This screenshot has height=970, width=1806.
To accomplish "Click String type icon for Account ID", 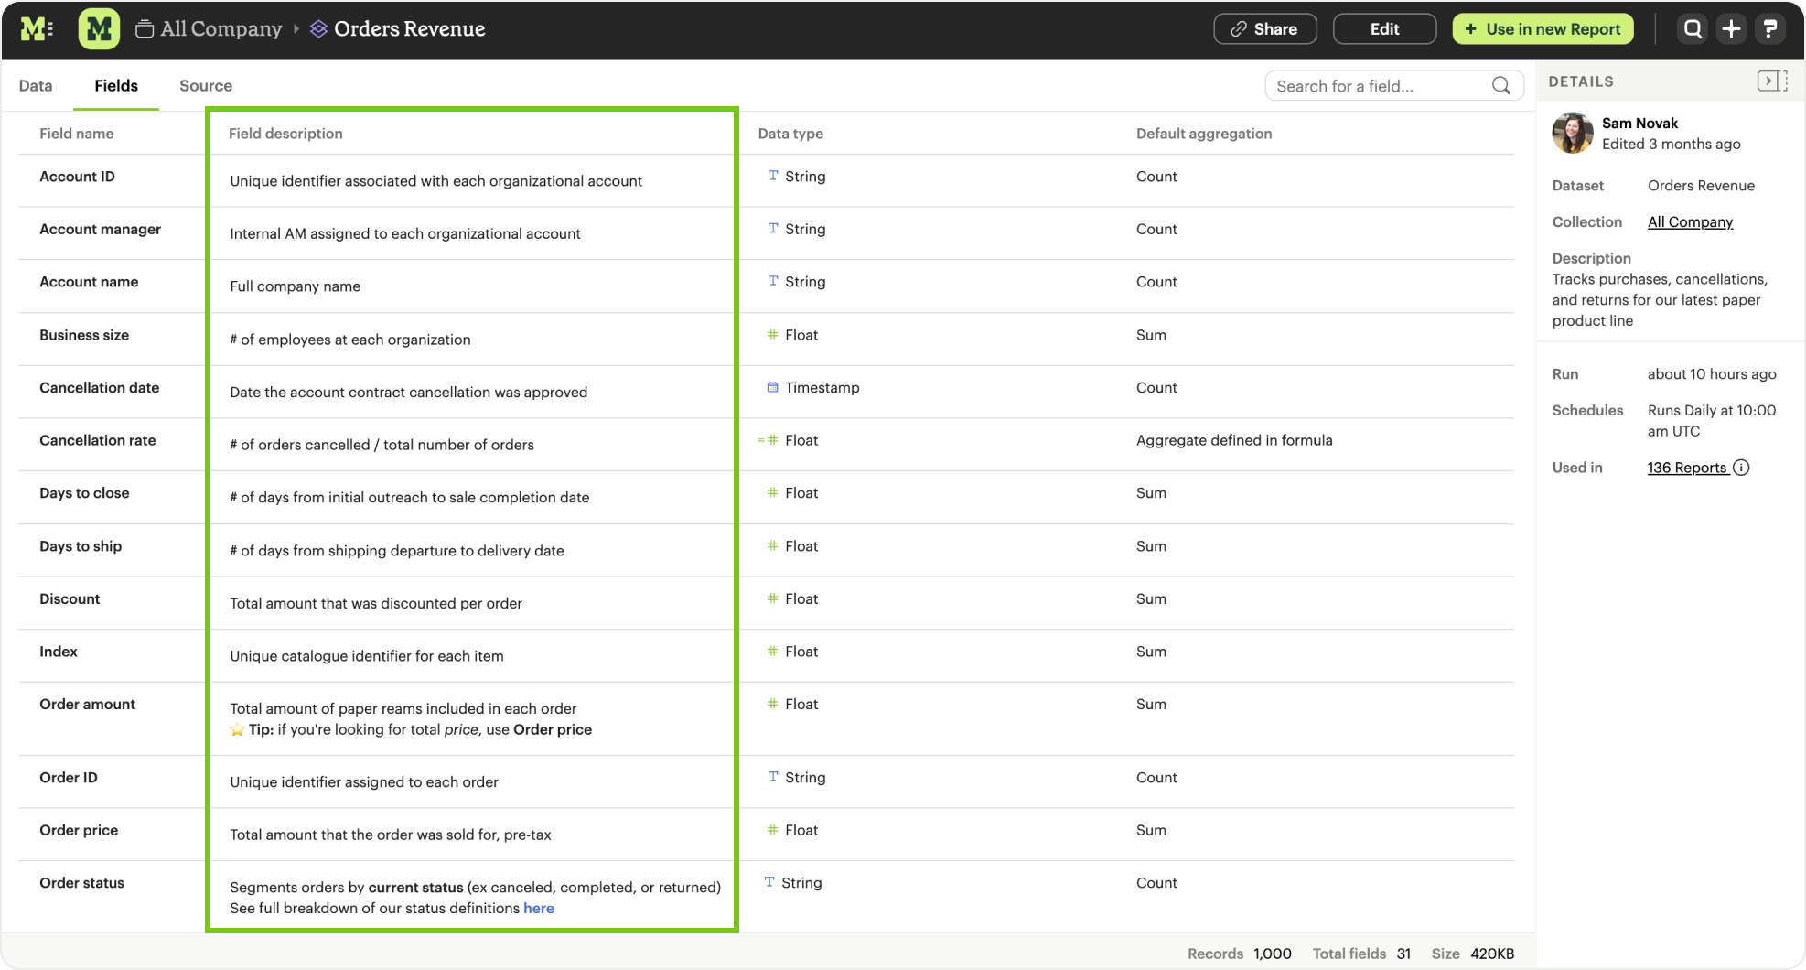I will coord(773,176).
